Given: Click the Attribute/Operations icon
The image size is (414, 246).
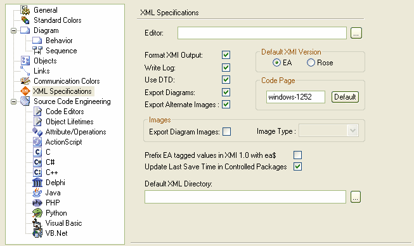Looking at the screenshot, I should (x=37, y=132).
